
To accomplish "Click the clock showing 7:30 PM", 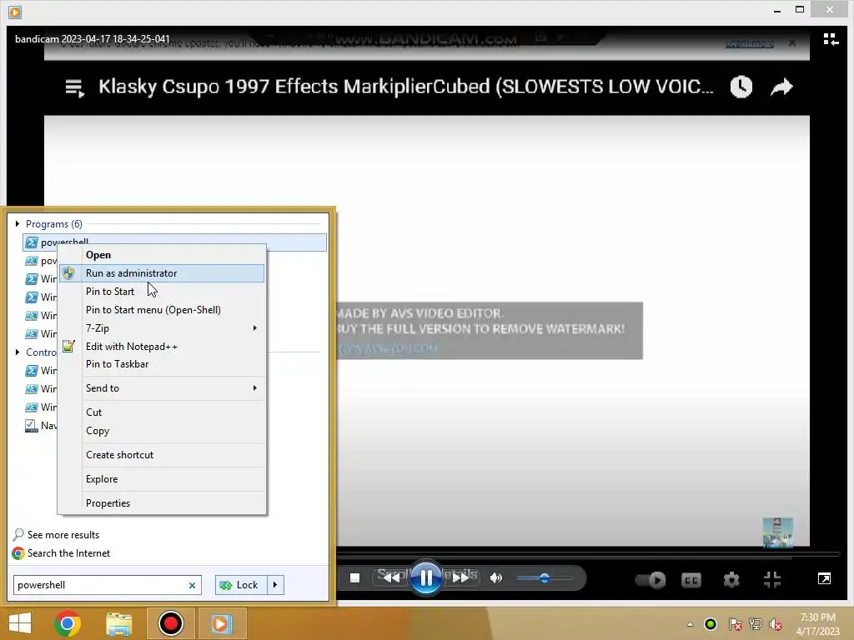I will [817, 624].
